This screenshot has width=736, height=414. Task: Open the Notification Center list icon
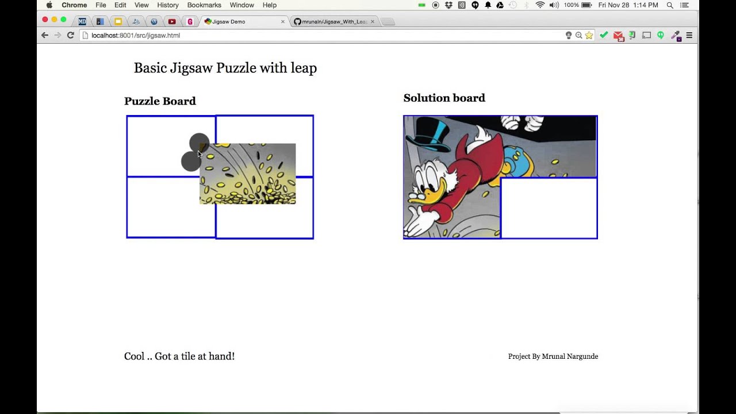coord(684,5)
